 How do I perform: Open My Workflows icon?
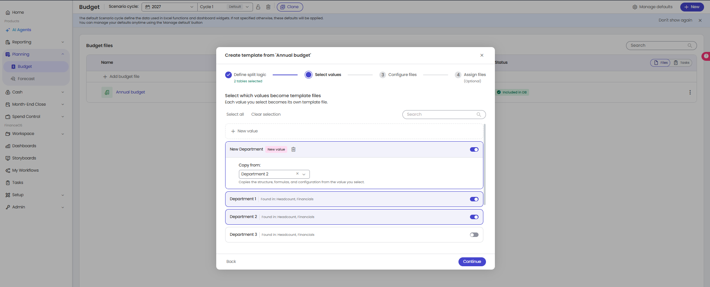click(8, 171)
